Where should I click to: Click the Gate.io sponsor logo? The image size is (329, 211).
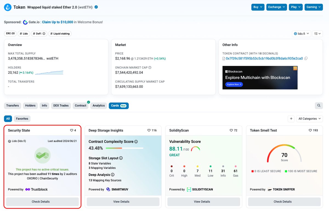(x=25, y=22)
